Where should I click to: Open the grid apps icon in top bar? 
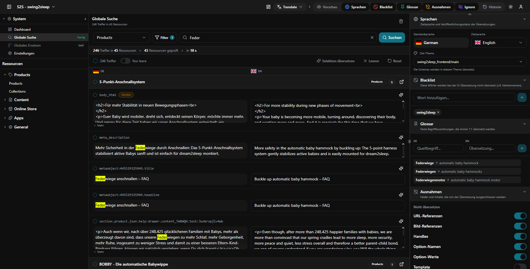point(268,7)
